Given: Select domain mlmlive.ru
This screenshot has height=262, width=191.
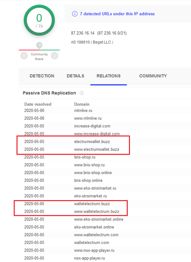Looking at the screenshot, I should click(x=83, y=111).
